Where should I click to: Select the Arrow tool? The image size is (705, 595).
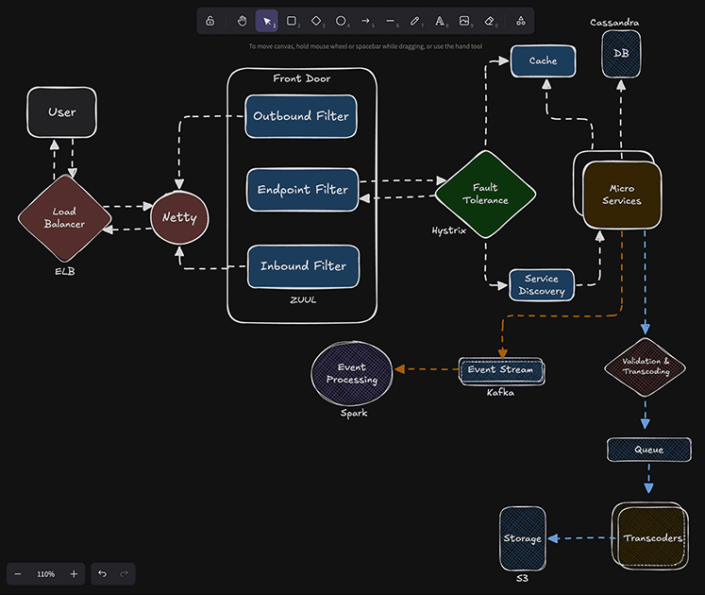coord(365,21)
